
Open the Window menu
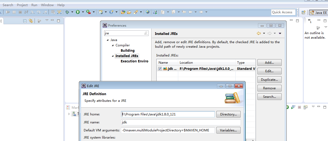[47, 5]
